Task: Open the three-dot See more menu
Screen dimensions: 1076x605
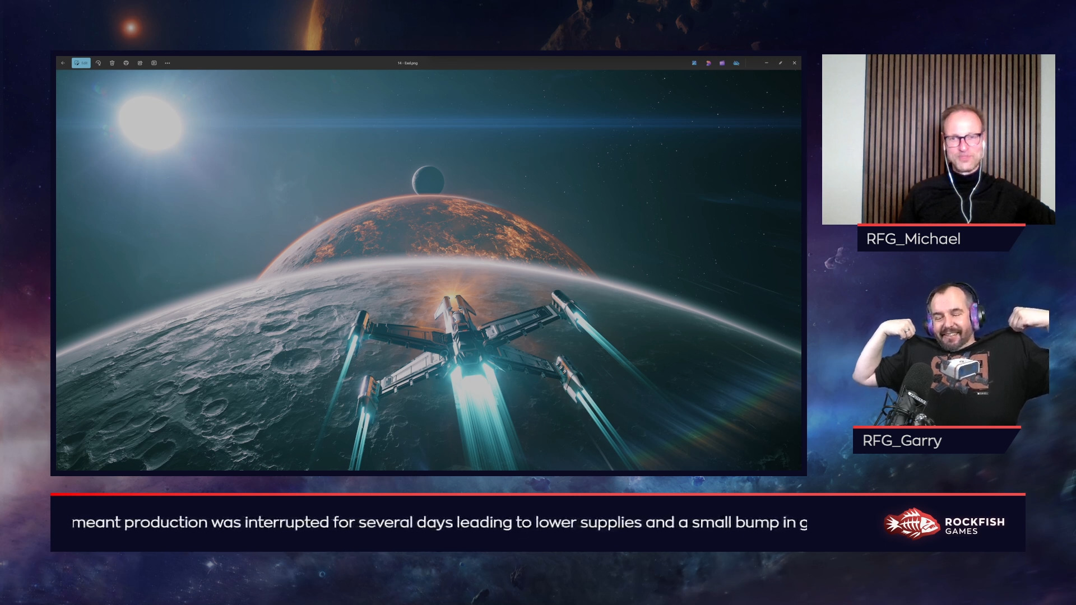Action: (x=168, y=63)
